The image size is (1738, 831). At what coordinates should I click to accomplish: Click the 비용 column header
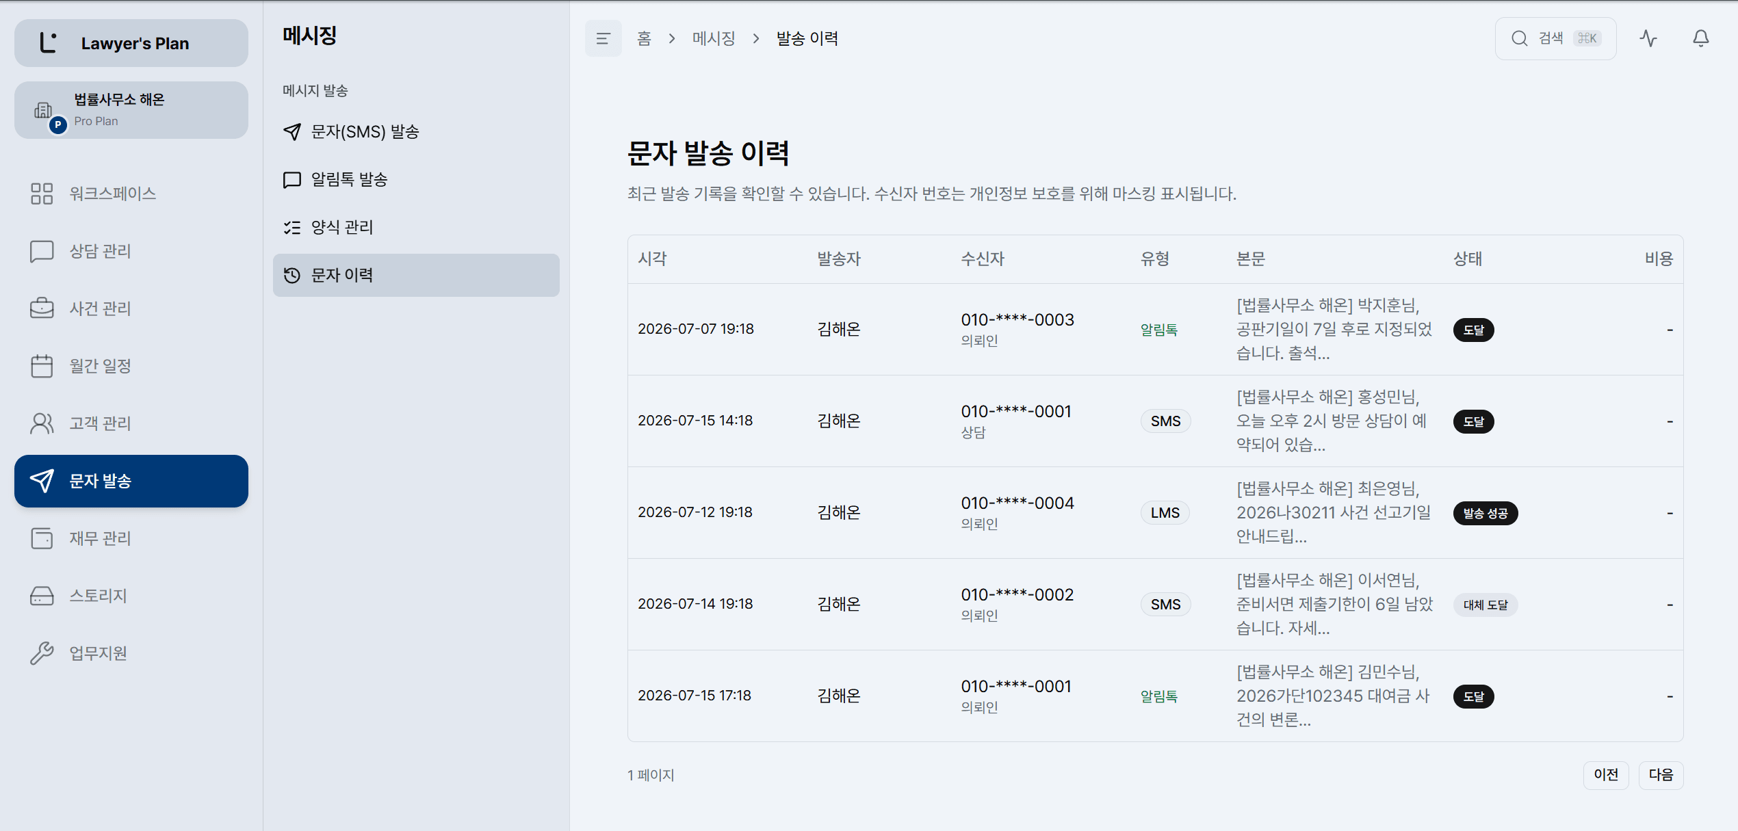(1659, 259)
